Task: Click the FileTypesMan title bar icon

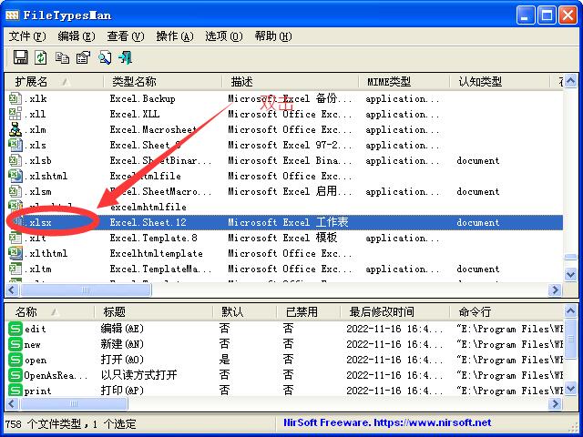Action: click(12, 15)
